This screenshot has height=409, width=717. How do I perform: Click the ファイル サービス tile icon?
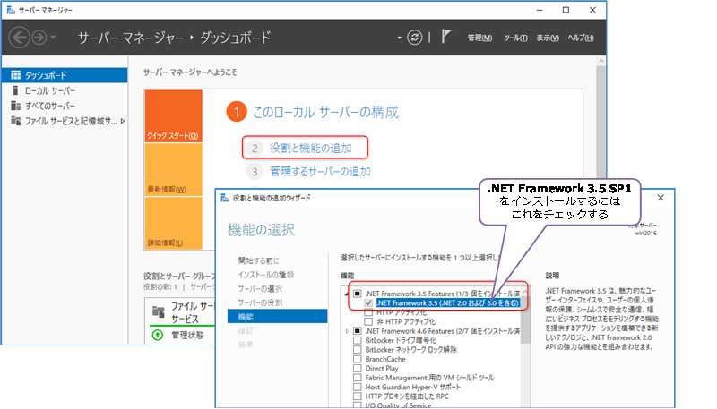click(159, 311)
